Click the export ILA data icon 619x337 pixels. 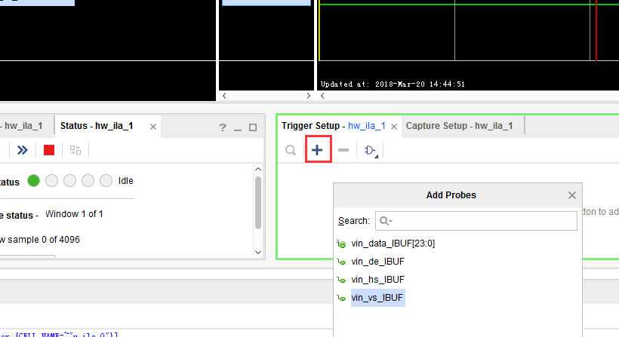[75, 150]
